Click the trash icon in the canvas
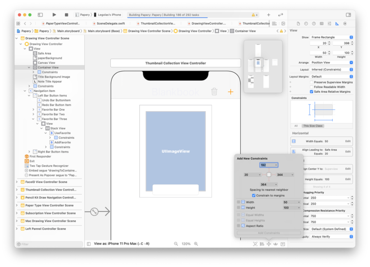 214,91
